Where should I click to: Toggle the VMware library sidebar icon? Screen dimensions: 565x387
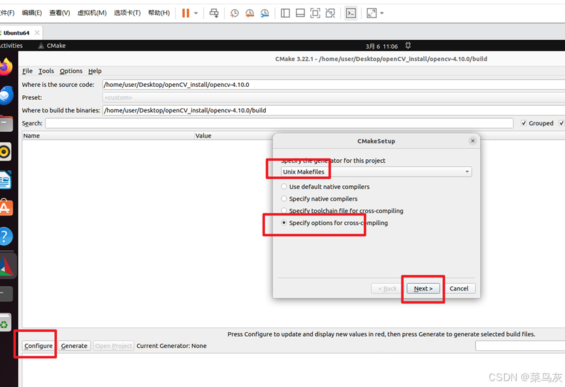tap(285, 13)
